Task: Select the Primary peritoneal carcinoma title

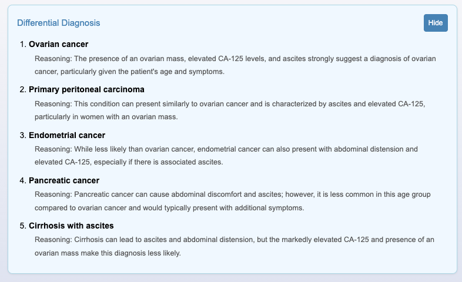Action: point(86,89)
